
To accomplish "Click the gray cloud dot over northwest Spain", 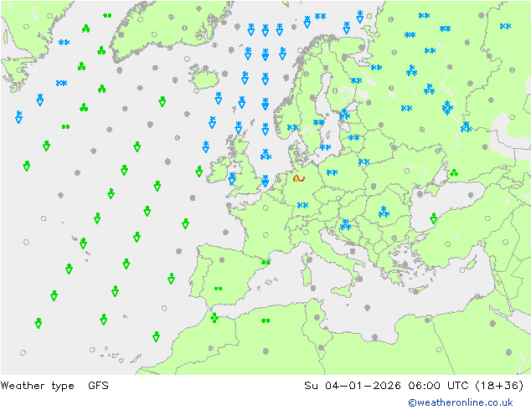I will coord(222,259).
